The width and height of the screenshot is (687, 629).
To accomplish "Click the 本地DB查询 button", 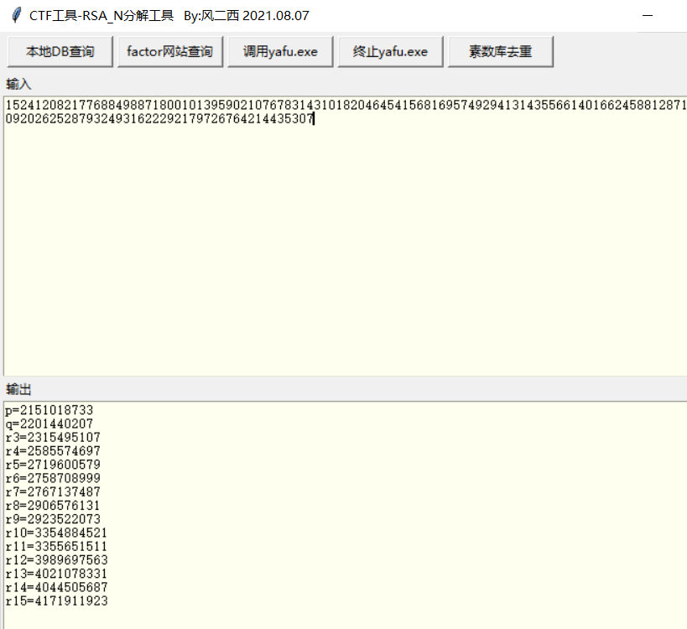I will tap(60, 51).
